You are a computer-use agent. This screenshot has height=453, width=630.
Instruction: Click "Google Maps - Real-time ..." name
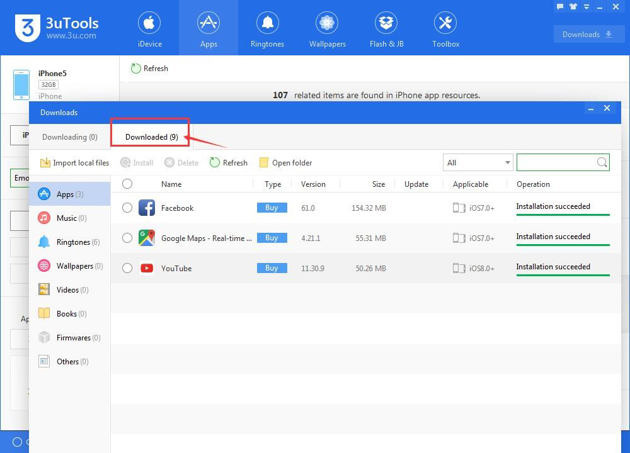tap(207, 238)
